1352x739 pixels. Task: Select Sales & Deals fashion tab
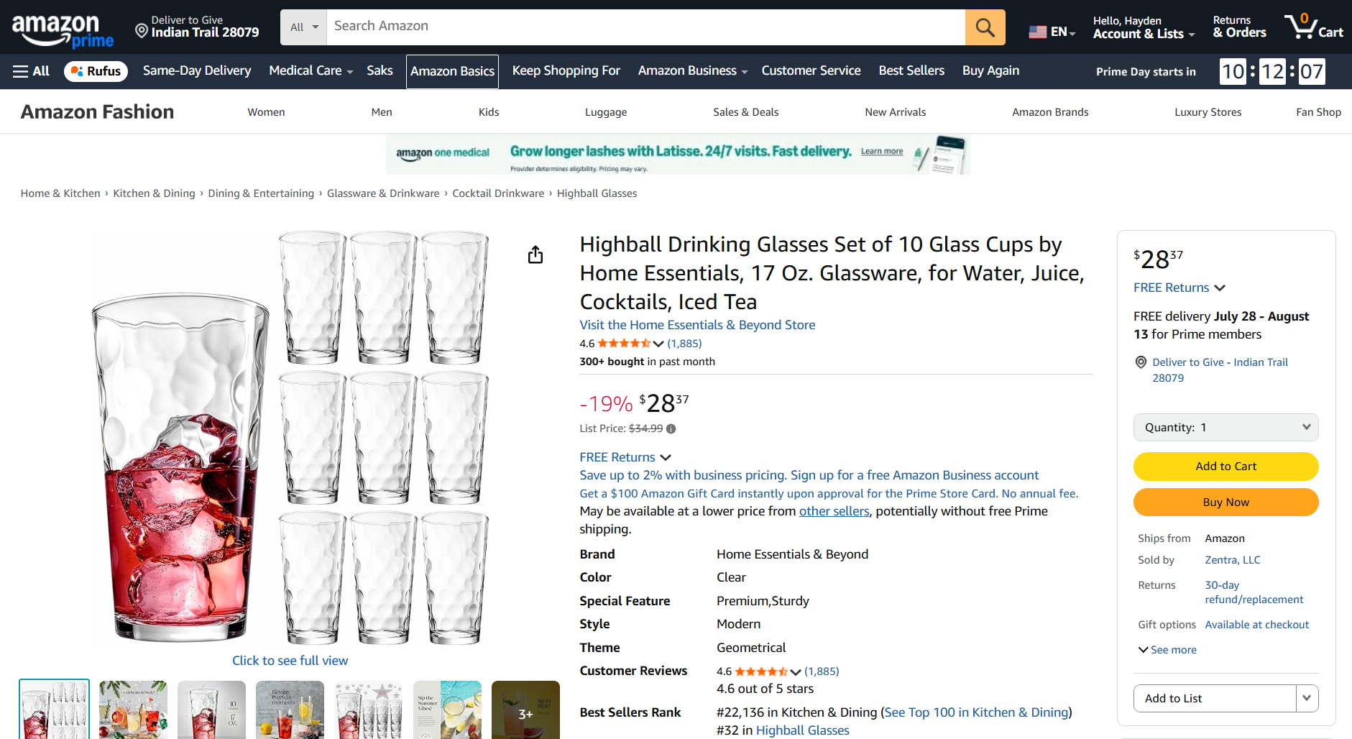(745, 112)
